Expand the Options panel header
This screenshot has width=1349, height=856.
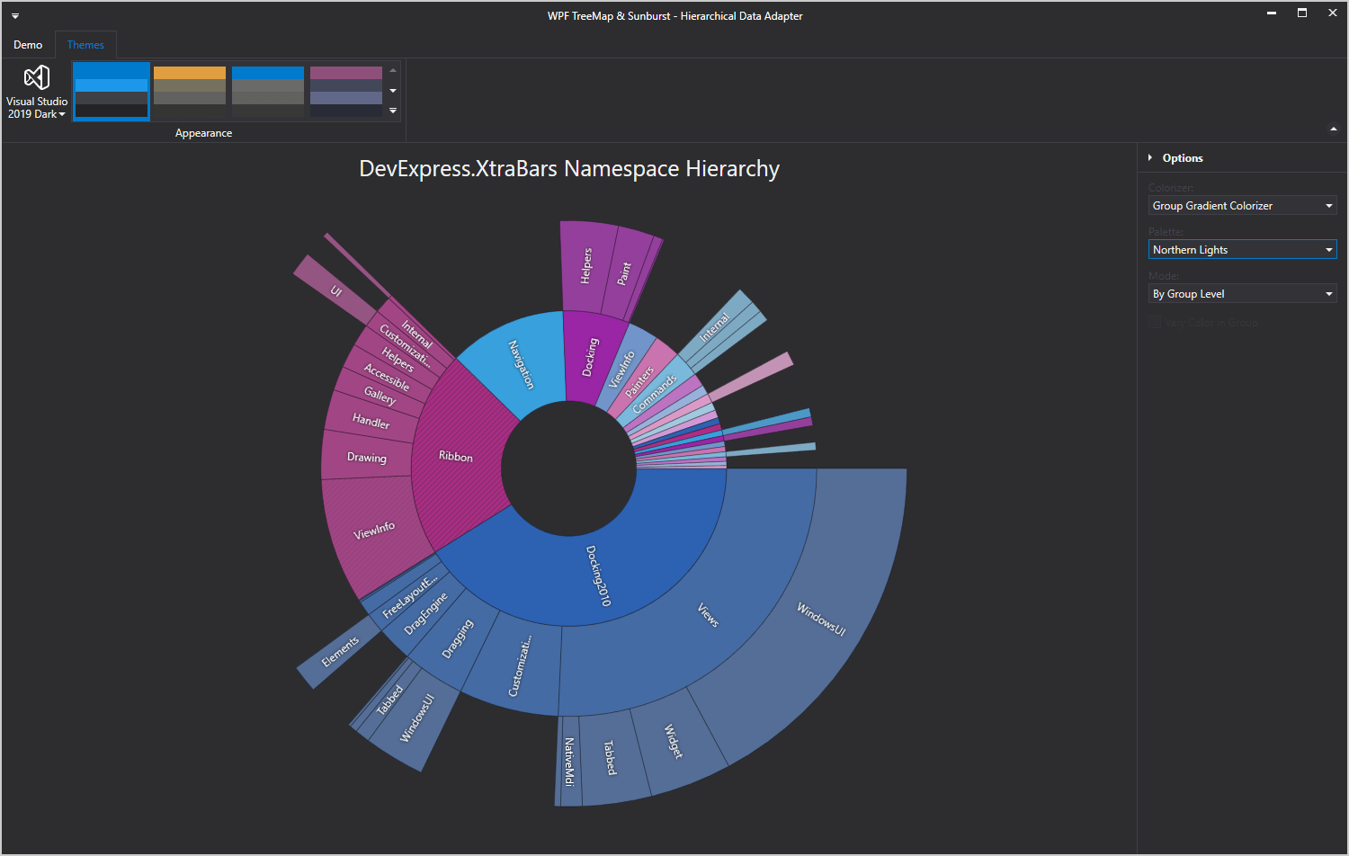1151,157
